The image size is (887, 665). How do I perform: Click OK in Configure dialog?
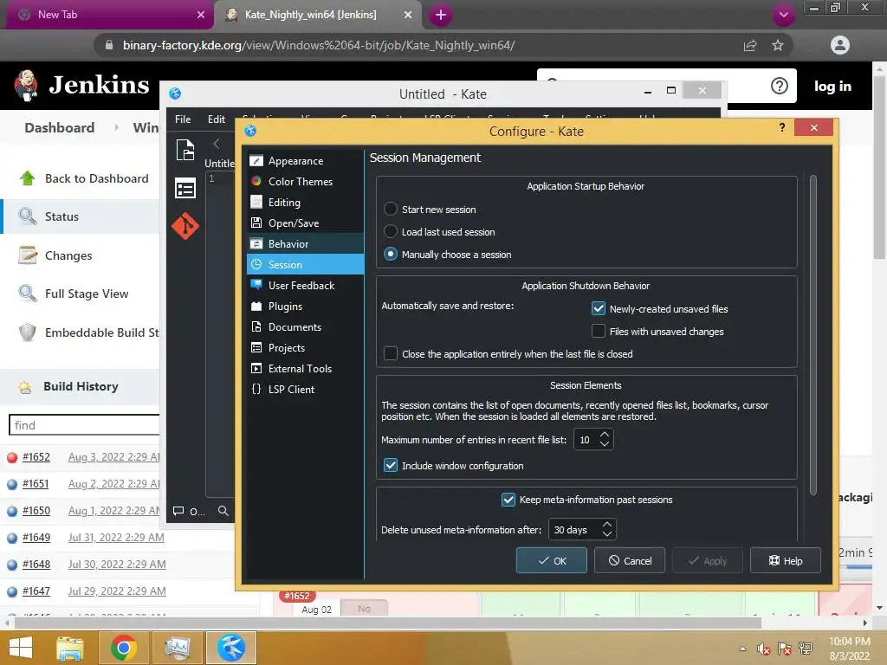point(552,560)
